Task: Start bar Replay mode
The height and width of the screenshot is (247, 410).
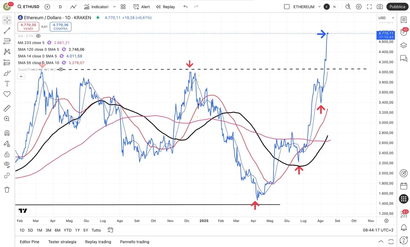Action: tap(165, 7)
